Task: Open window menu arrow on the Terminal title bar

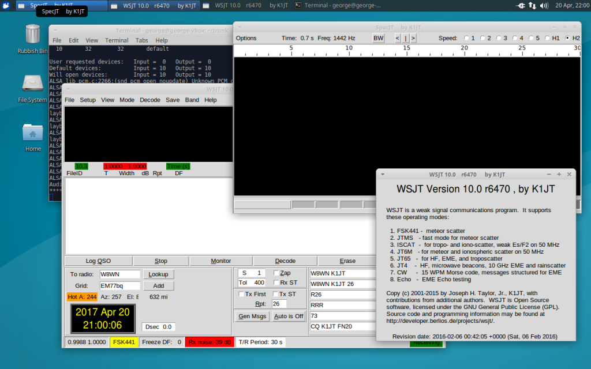Action: [x=55, y=31]
